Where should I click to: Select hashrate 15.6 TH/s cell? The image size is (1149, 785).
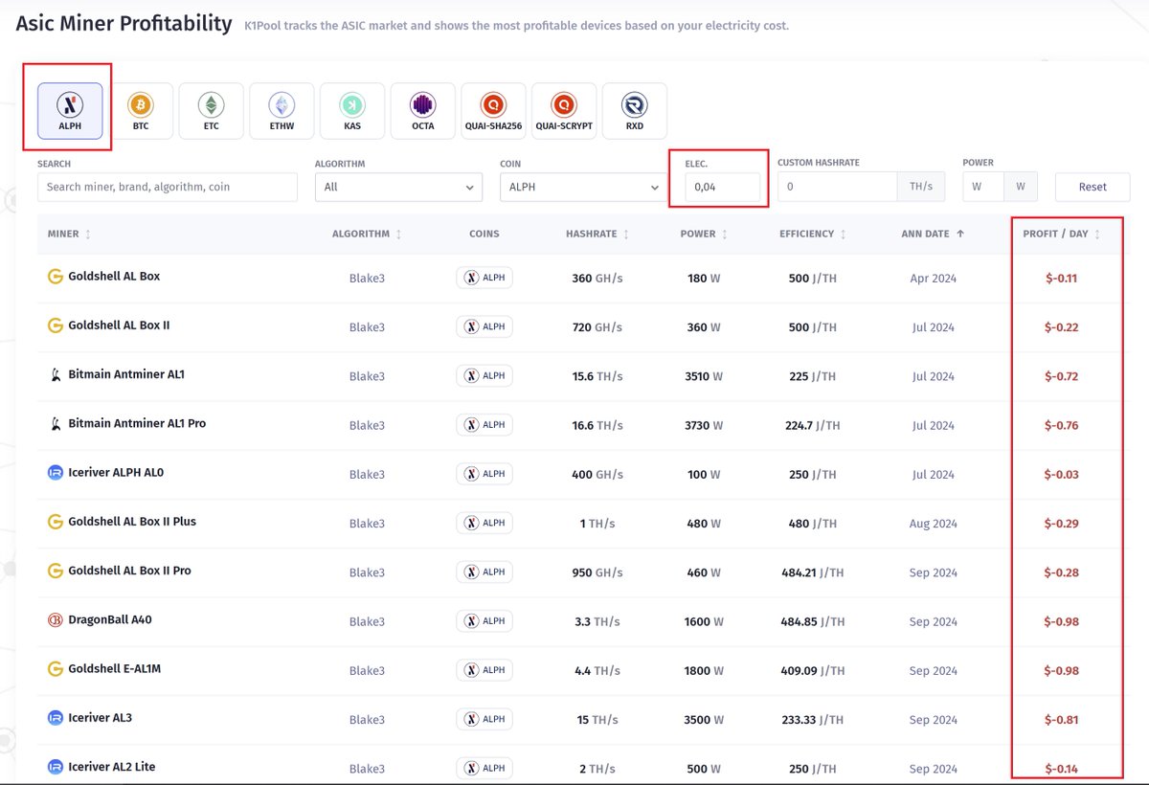pyautogui.click(x=597, y=376)
